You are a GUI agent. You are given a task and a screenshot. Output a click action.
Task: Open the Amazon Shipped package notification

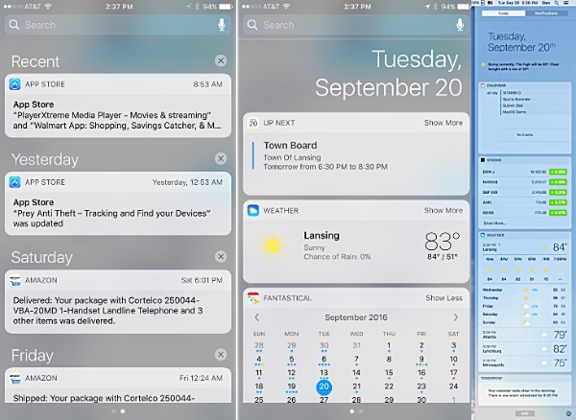click(x=118, y=385)
